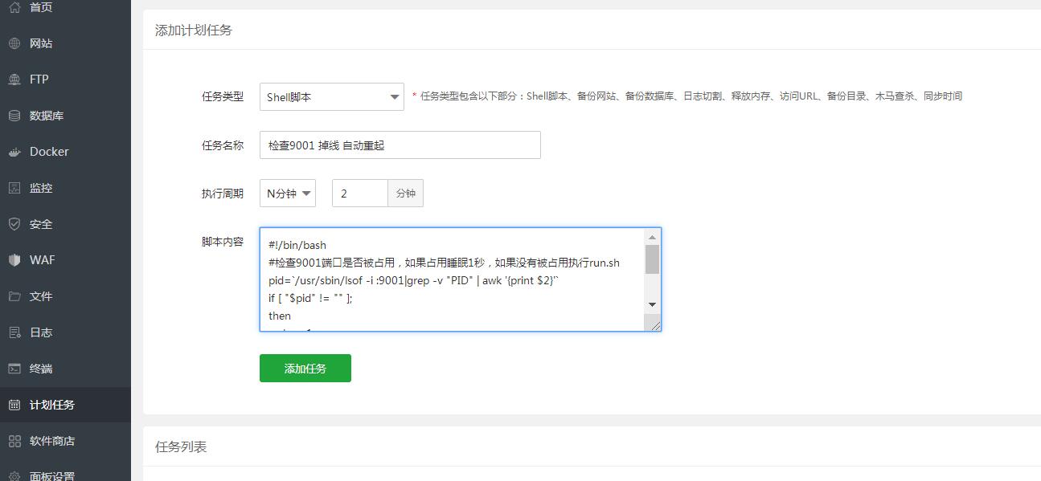The height and width of the screenshot is (481, 1041).
Task: Click the shield check icon for 安全
Action: coord(14,224)
